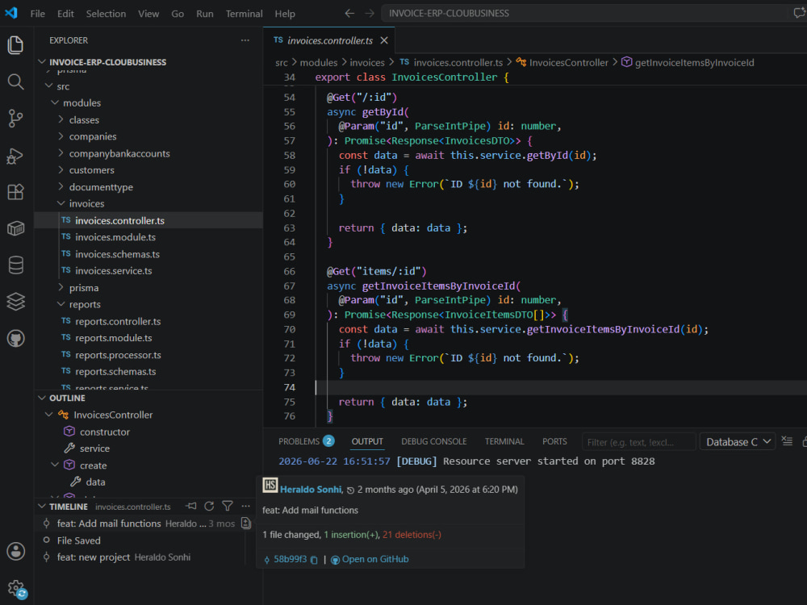Switch to the TERMINAL panel tab
807x605 pixels.
[x=504, y=441]
